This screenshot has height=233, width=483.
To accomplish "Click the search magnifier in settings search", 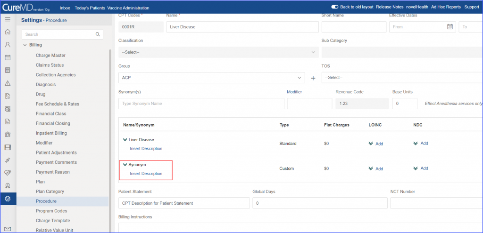I will coord(98,34).
